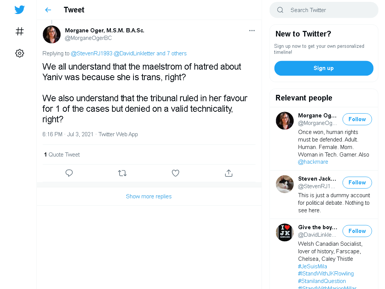Follow Morgane Oger in Relevant people
Screen dimensions: 385x289
coord(357,119)
